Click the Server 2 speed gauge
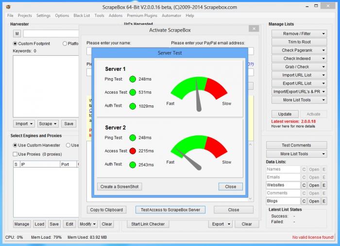 coord(199,152)
